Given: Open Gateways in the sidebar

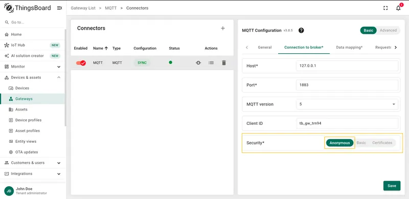Looking at the screenshot, I should (32, 99).
